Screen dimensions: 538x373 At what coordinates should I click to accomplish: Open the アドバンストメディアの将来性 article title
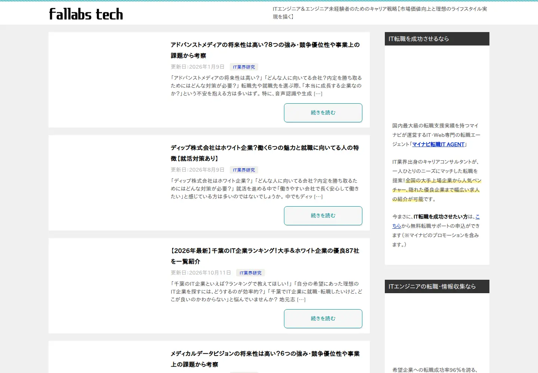[x=265, y=50]
